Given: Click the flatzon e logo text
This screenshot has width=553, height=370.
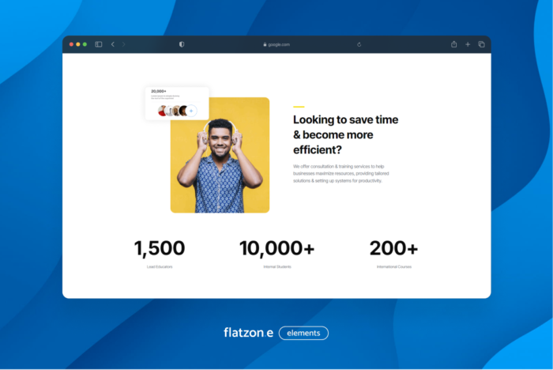Looking at the screenshot, I should pyautogui.click(x=248, y=333).
